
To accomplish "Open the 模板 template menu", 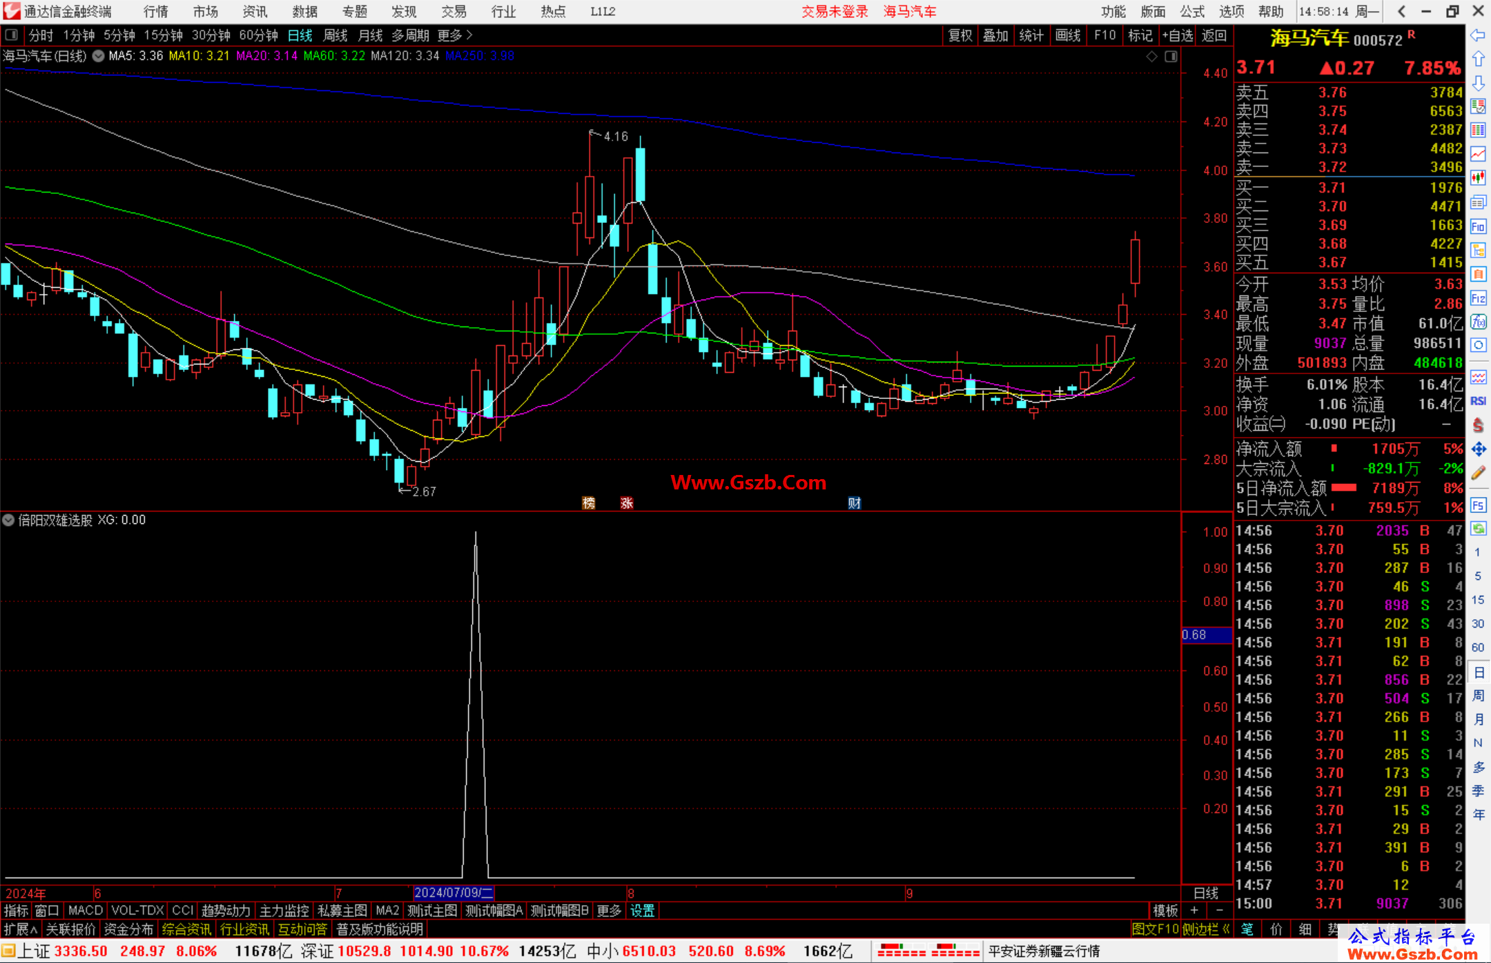I will click(x=1165, y=911).
